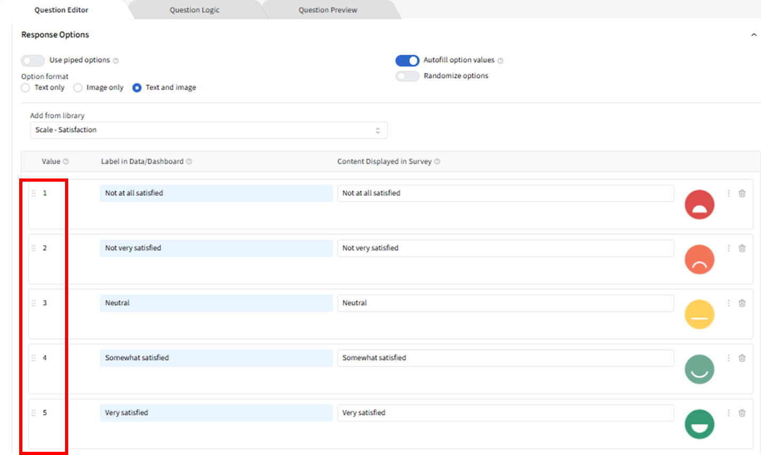The image size is (761, 455).
Task: Open the Scale - Satisfaction library dropdown
Action: coord(208,130)
